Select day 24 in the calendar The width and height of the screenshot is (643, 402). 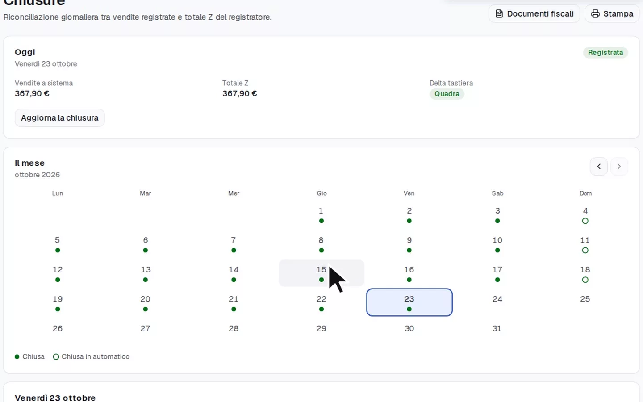pos(497,302)
